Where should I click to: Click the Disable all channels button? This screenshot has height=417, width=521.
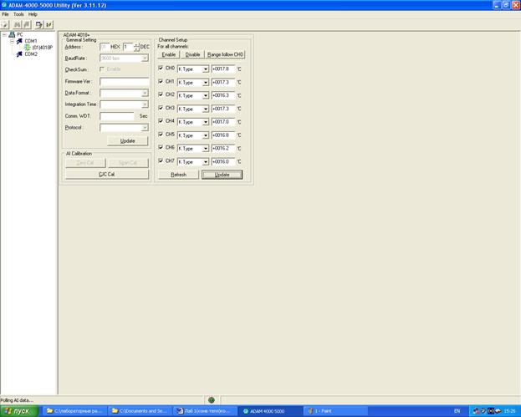192,54
